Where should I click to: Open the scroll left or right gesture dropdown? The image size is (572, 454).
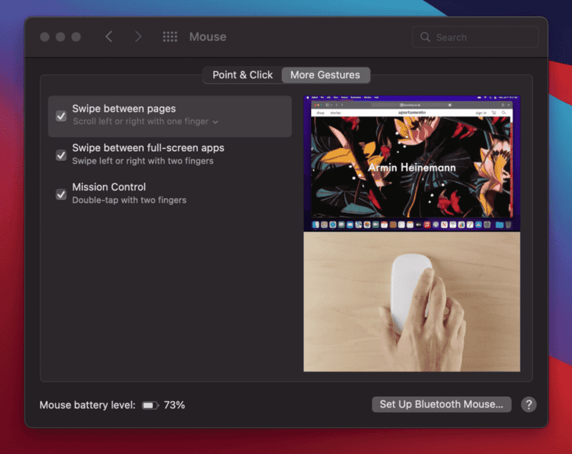[x=146, y=122]
